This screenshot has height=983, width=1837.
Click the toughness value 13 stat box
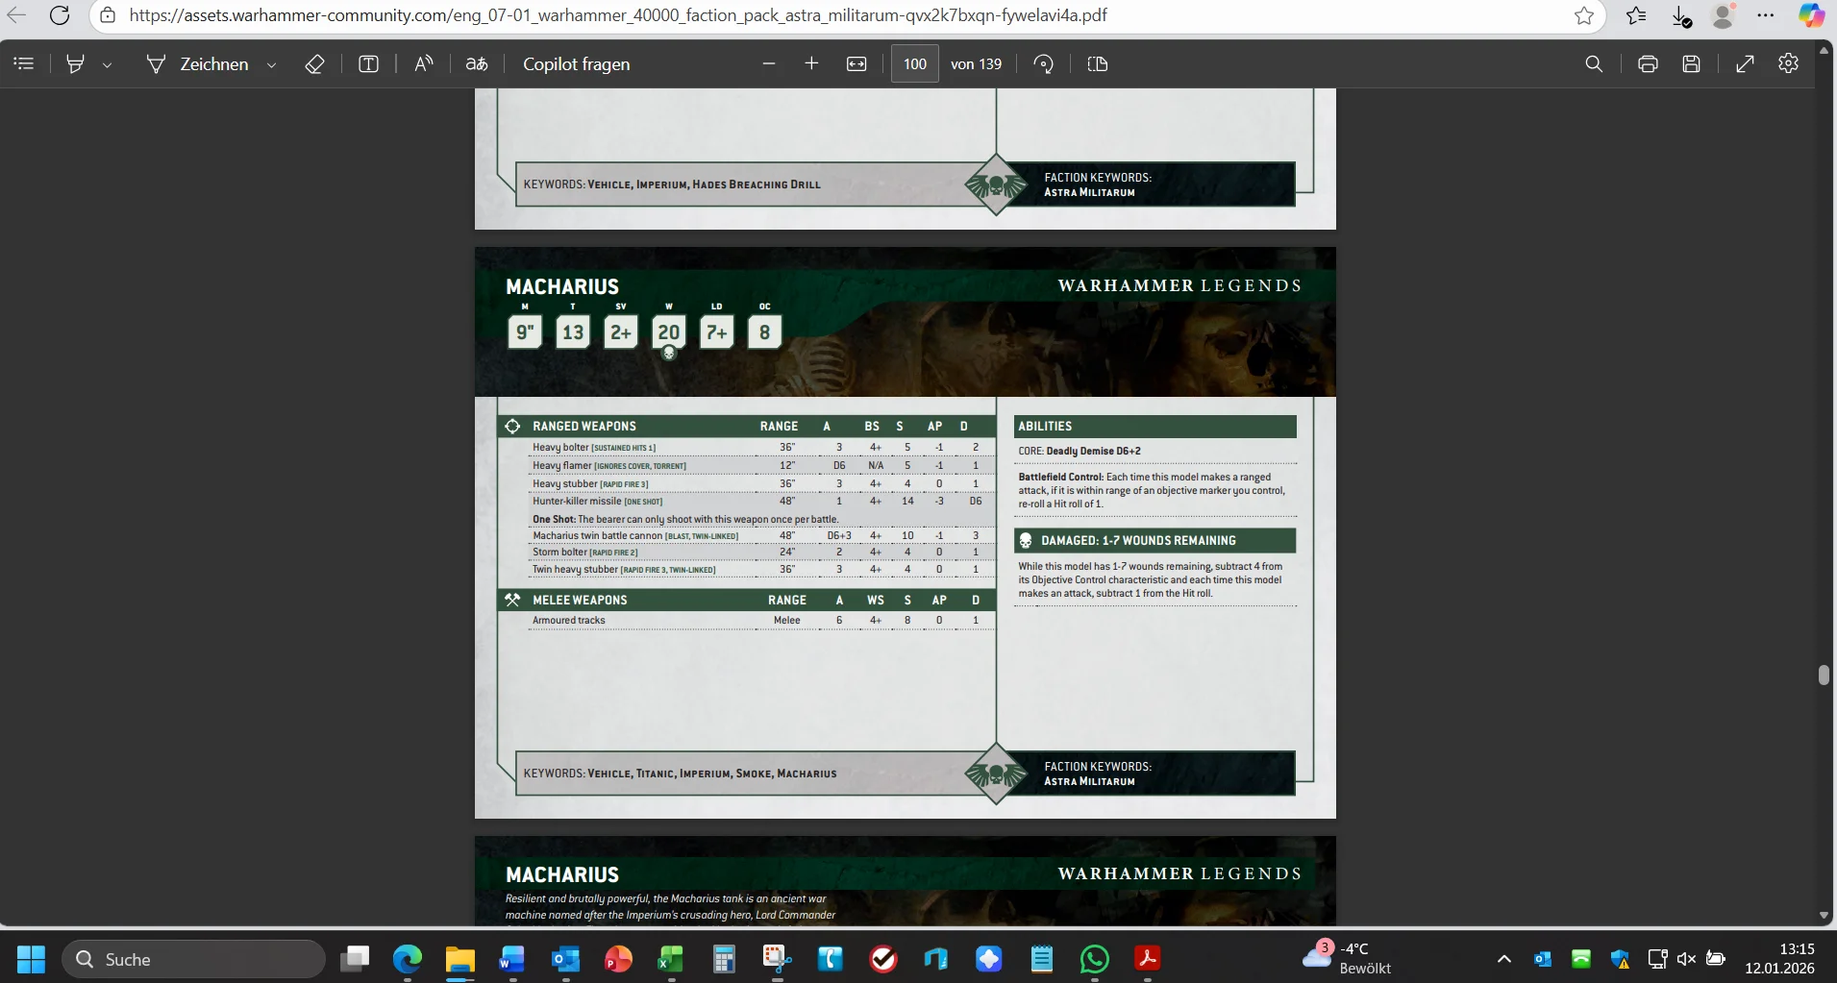click(x=573, y=332)
